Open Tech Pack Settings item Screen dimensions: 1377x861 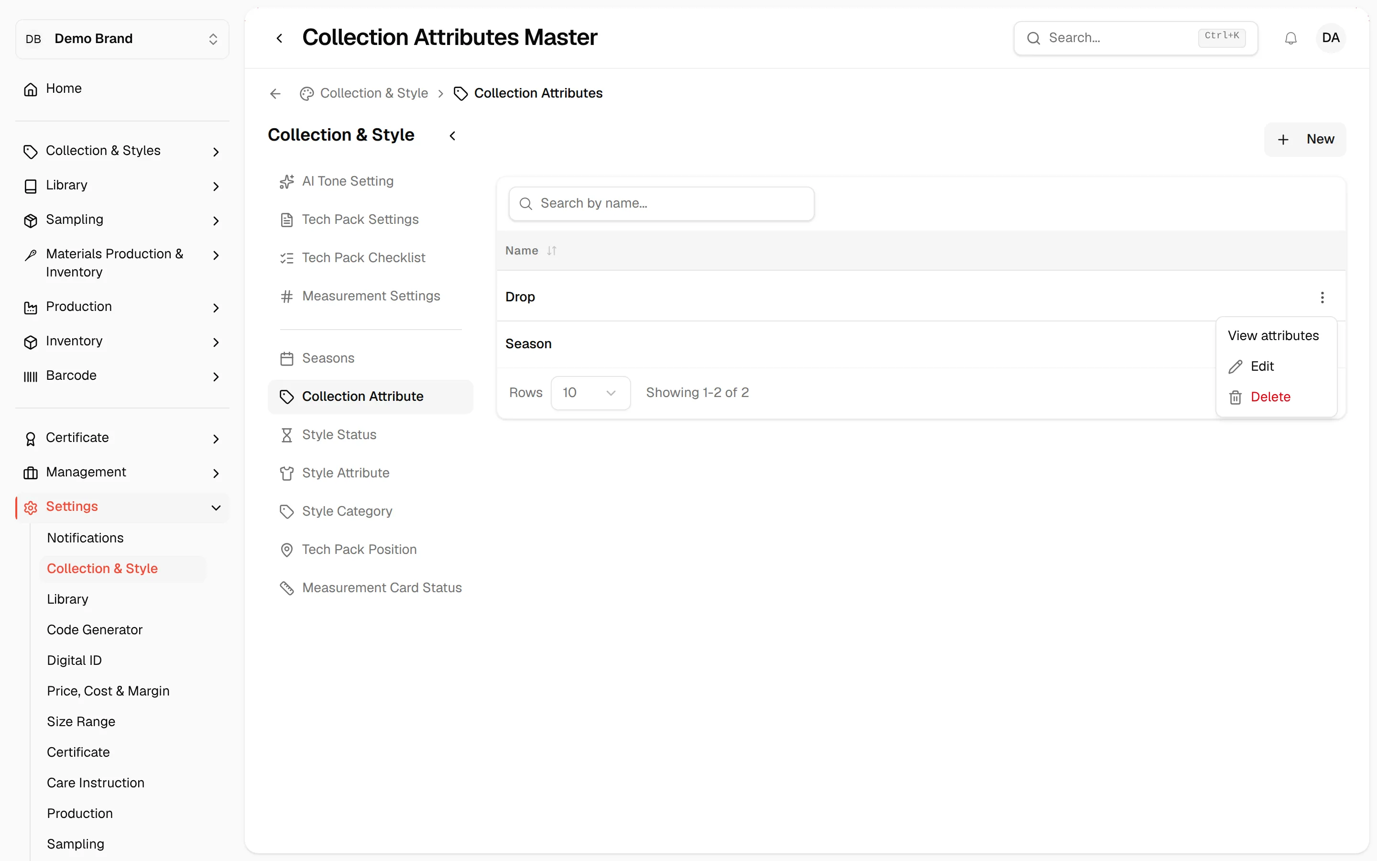(x=371, y=220)
